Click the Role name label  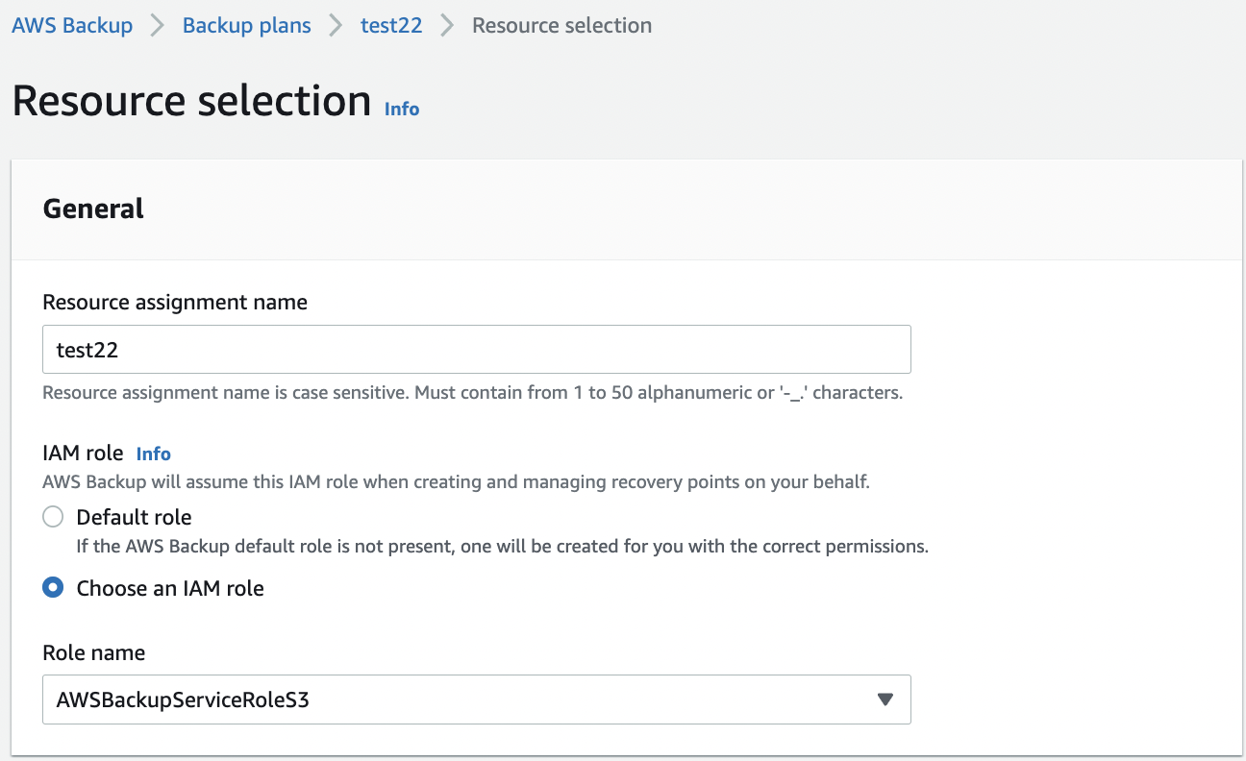click(x=94, y=652)
